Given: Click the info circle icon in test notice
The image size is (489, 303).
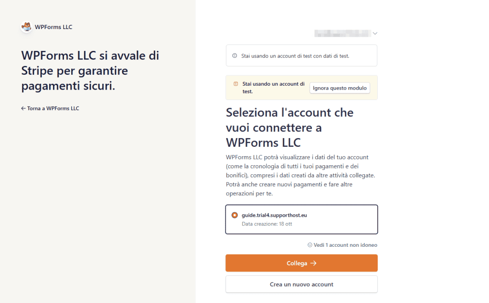Looking at the screenshot, I should [x=234, y=56].
